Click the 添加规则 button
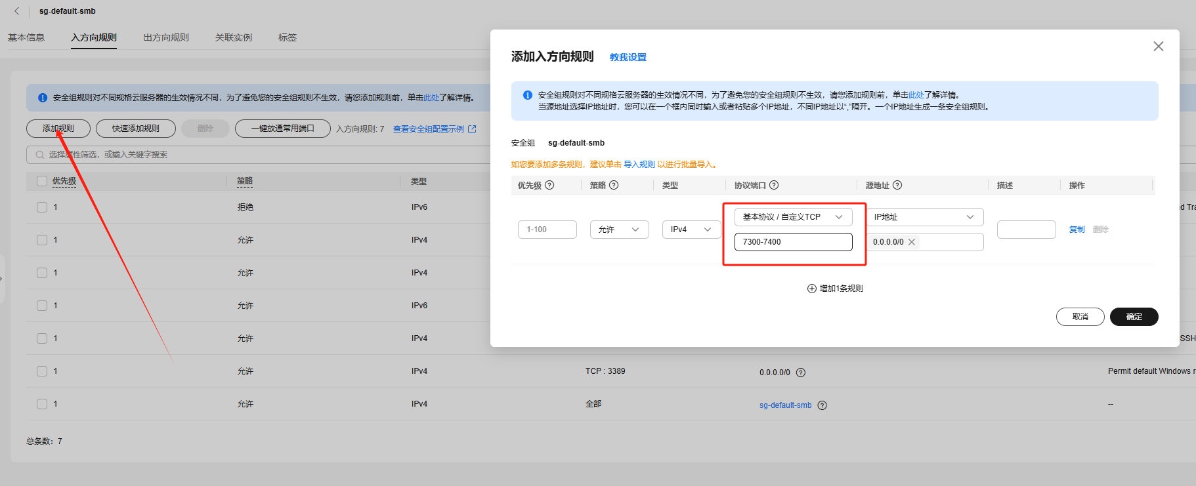 pyautogui.click(x=58, y=129)
